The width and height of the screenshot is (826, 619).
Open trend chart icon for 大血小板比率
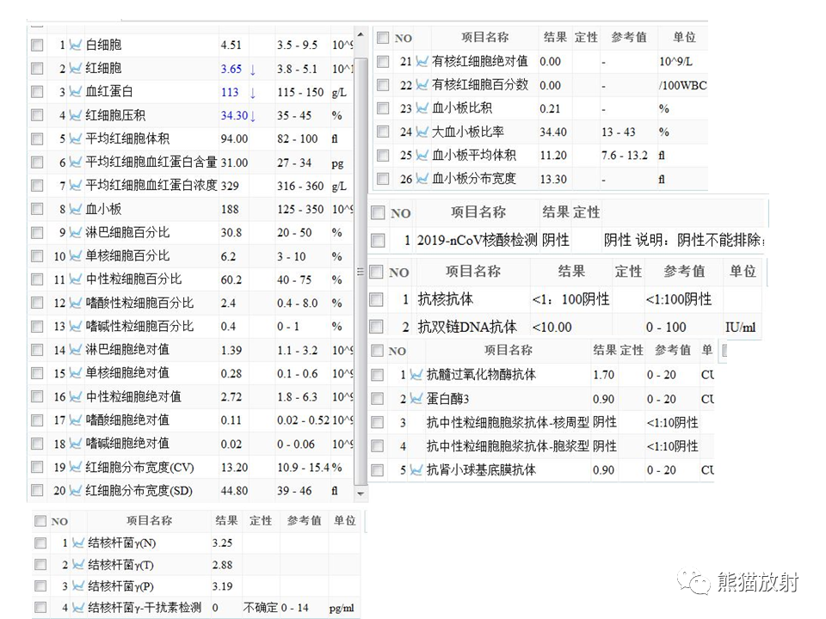(x=422, y=132)
